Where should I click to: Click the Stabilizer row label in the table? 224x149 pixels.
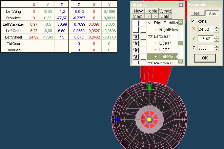[x=14, y=18]
